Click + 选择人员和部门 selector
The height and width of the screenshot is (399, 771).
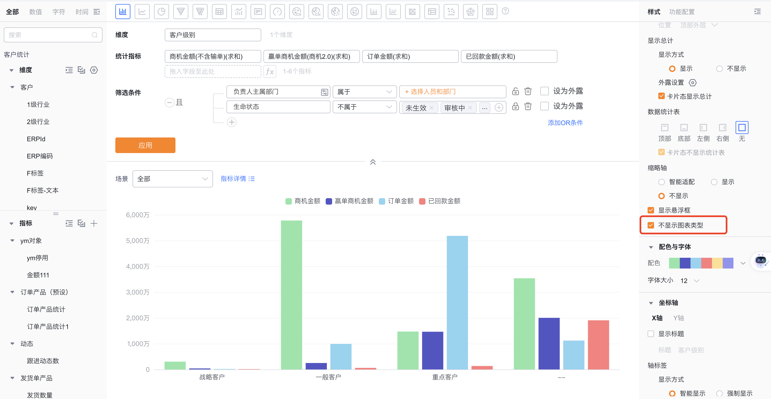click(x=452, y=92)
